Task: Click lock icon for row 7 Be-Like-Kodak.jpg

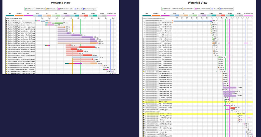Action: (x=7, y=33)
